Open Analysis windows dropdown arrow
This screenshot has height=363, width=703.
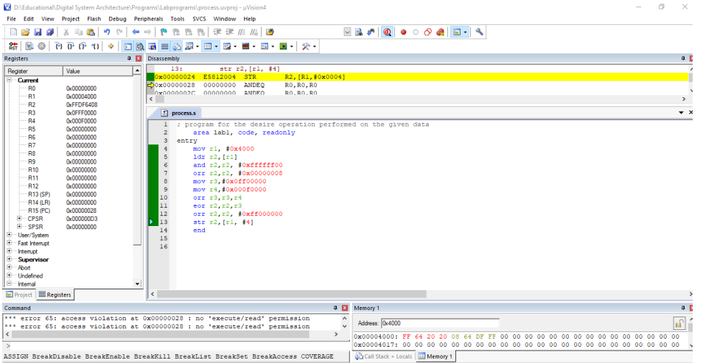point(253,46)
